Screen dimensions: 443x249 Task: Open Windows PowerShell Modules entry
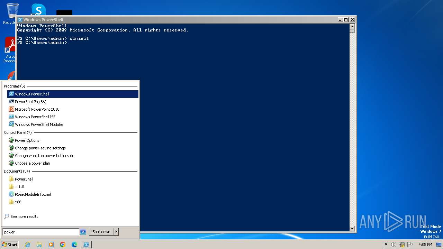pyautogui.click(x=73, y=124)
